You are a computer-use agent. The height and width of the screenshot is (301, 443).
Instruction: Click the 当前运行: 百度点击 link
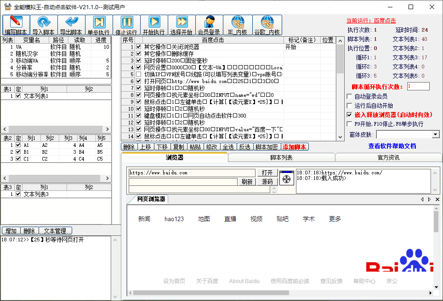(x=371, y=21)
